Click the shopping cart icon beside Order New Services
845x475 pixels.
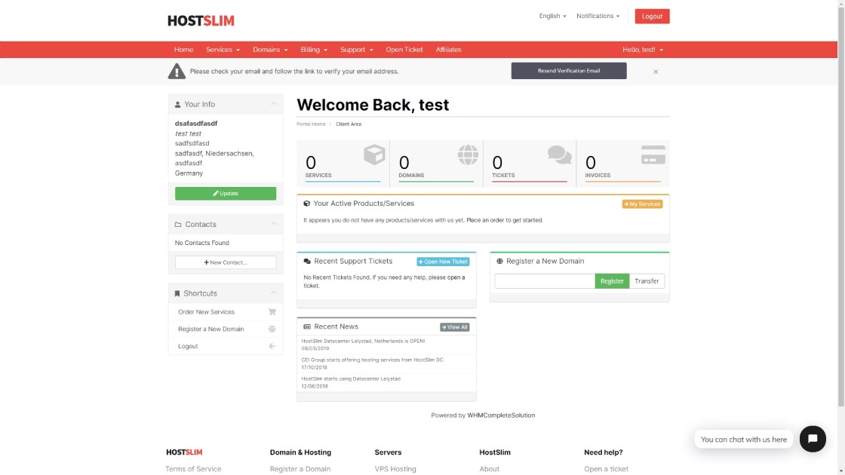pos(272,311)
